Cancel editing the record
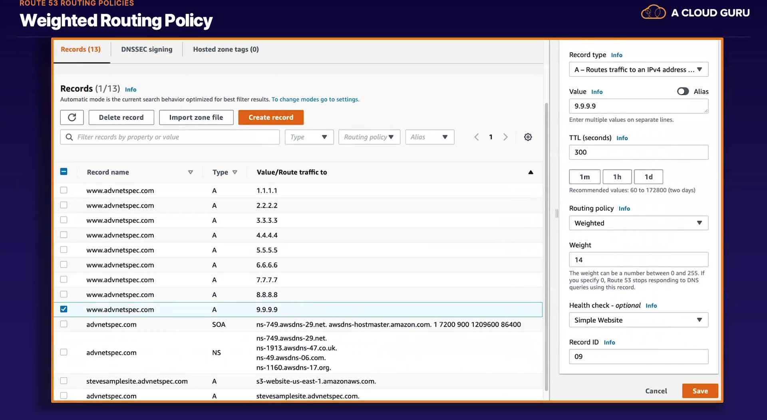 tap(656, 391)
